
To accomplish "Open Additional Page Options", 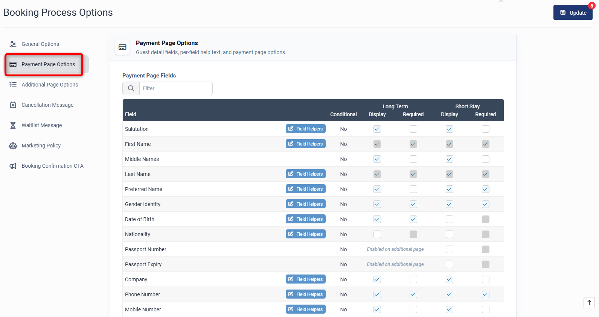I will pos(50,85).
